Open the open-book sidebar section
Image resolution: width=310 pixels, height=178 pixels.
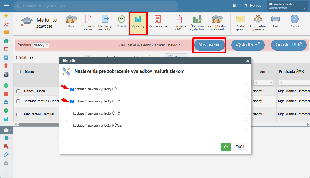click(x=6, y=130)
